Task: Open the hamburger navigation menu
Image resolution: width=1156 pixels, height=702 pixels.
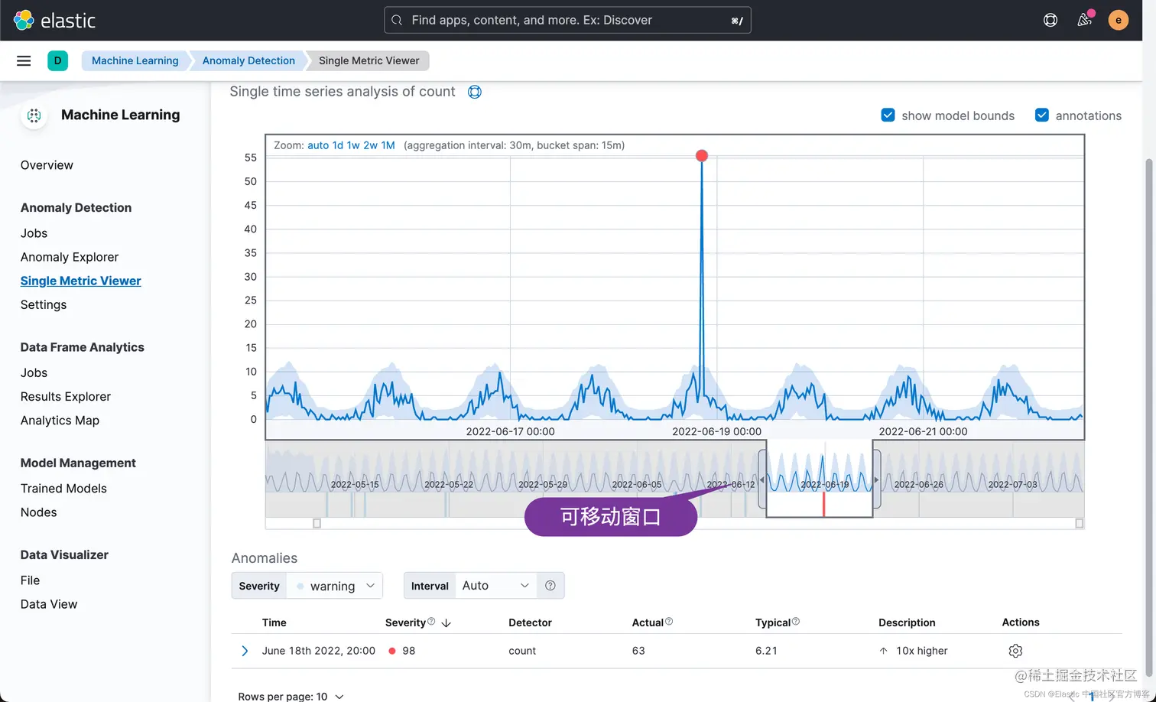Action: (24, 60)
